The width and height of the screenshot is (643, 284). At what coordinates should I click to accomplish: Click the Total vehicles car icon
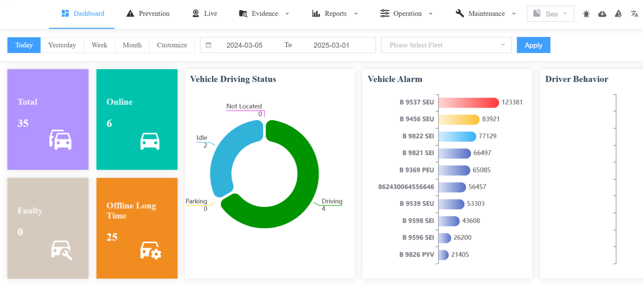click(61, 139)
